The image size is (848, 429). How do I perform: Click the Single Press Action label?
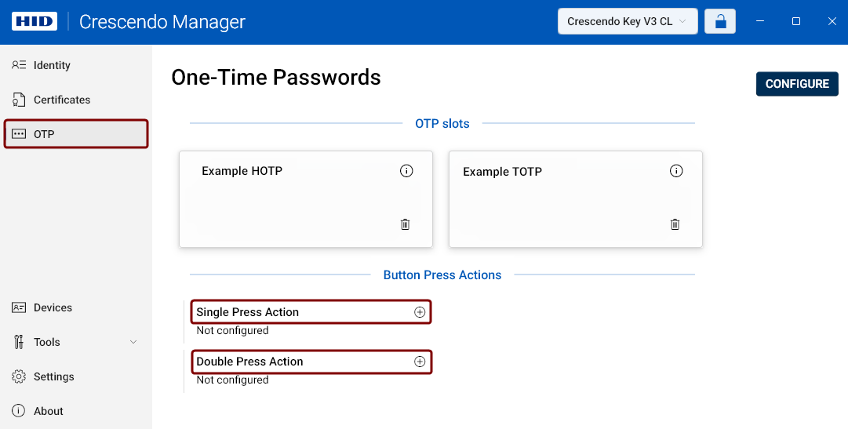pyautogui.click(x=248, y=312)
